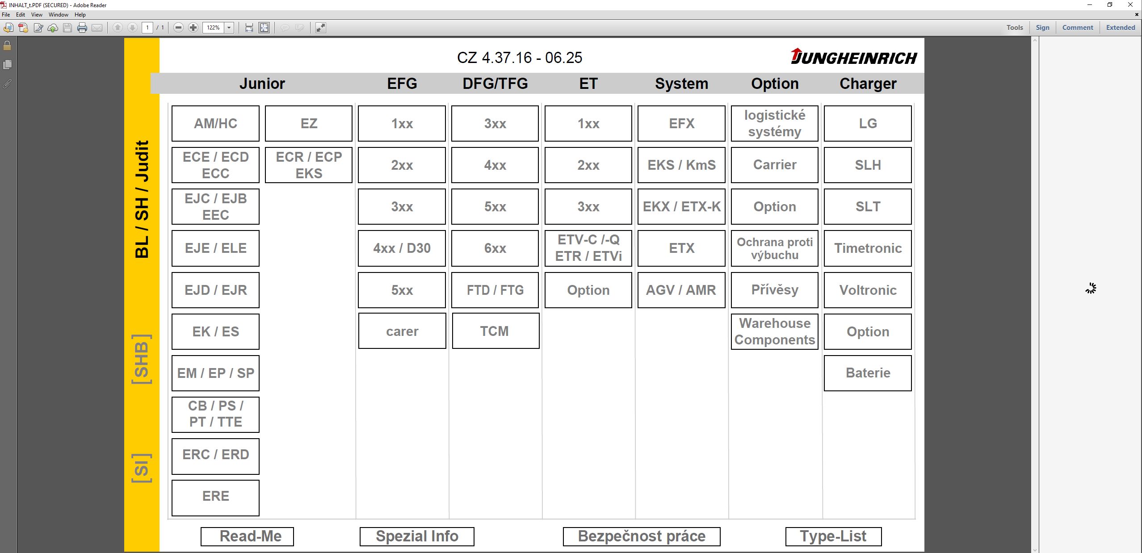Viewport: 1142px width, 553px height.
Task: Open the File menu
Action: point(6,14)
